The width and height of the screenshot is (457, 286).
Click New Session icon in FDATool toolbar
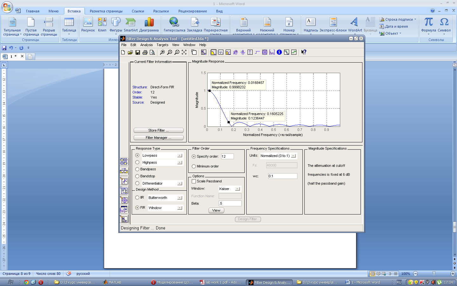point(123,52)
